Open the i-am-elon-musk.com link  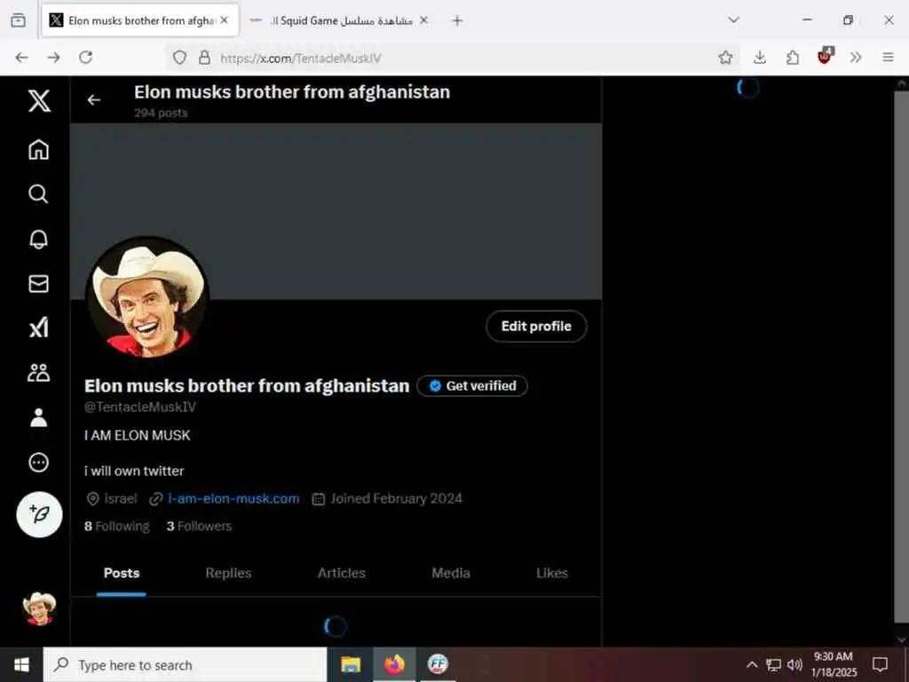[233, 499]
